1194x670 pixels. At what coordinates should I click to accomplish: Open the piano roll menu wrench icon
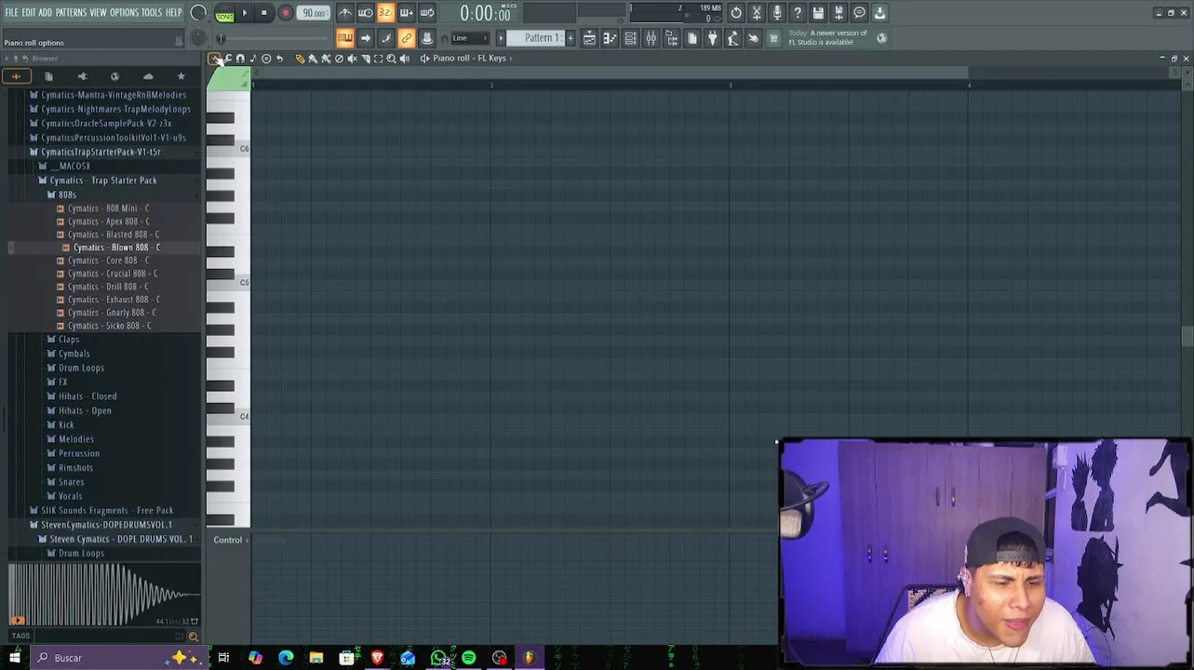coord(228,58)
